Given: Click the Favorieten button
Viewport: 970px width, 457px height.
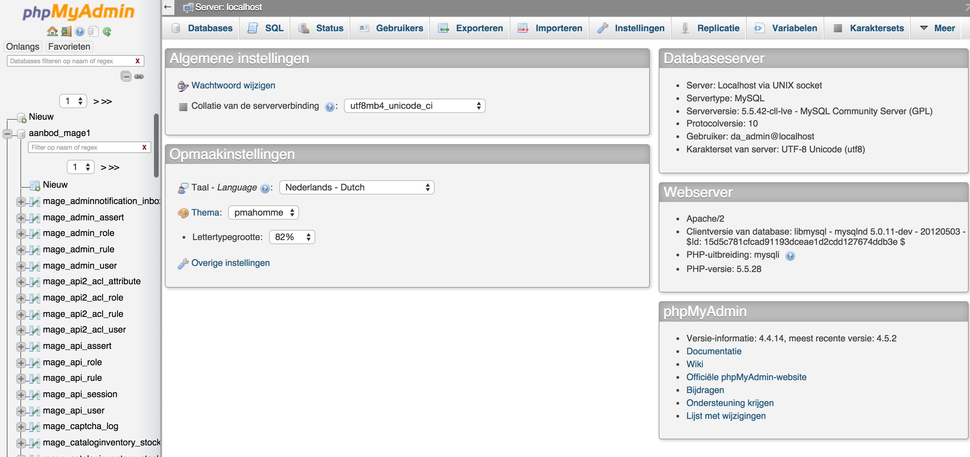Looking at the screenshot, I should click(69, 47).
